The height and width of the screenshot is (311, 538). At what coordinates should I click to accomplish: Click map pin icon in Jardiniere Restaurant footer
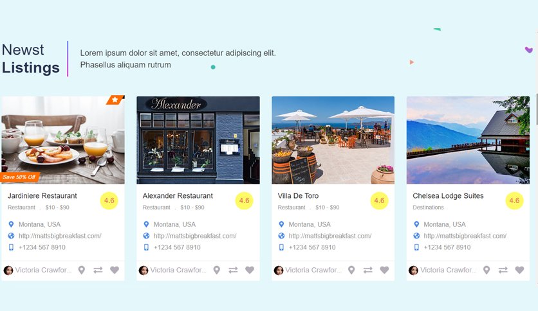[x=81, y=271]
